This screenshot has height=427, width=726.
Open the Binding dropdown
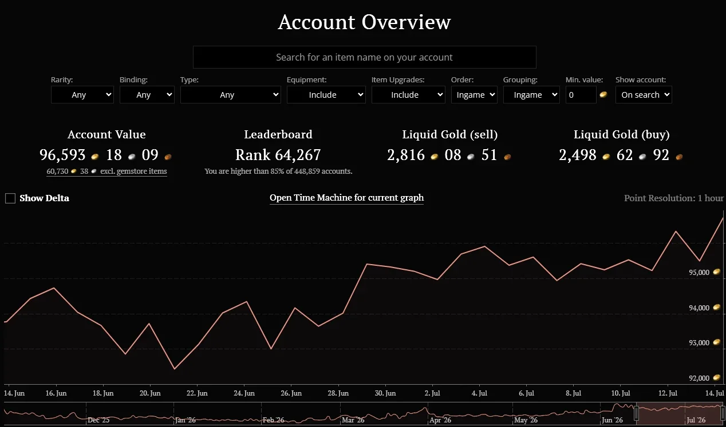coord(147,95)
